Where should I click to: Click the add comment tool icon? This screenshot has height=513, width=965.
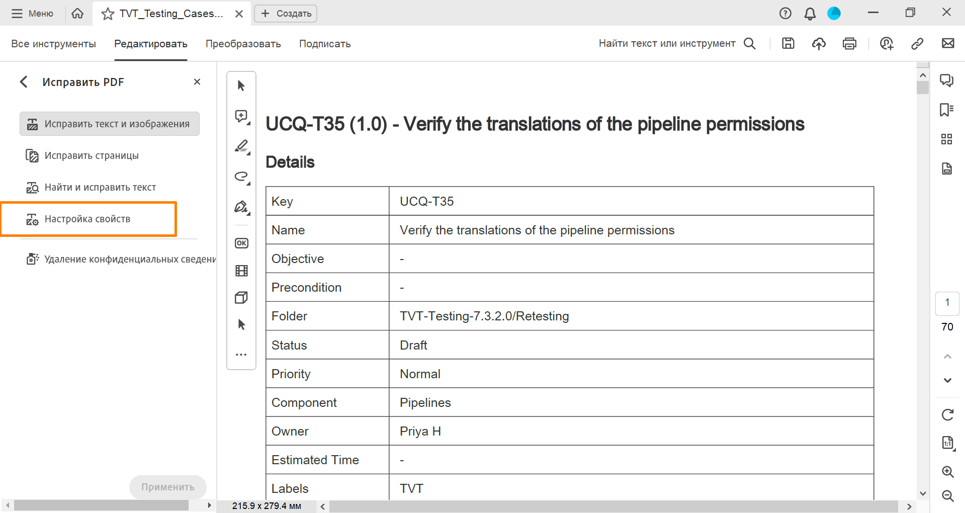click(x=241, y=117)
